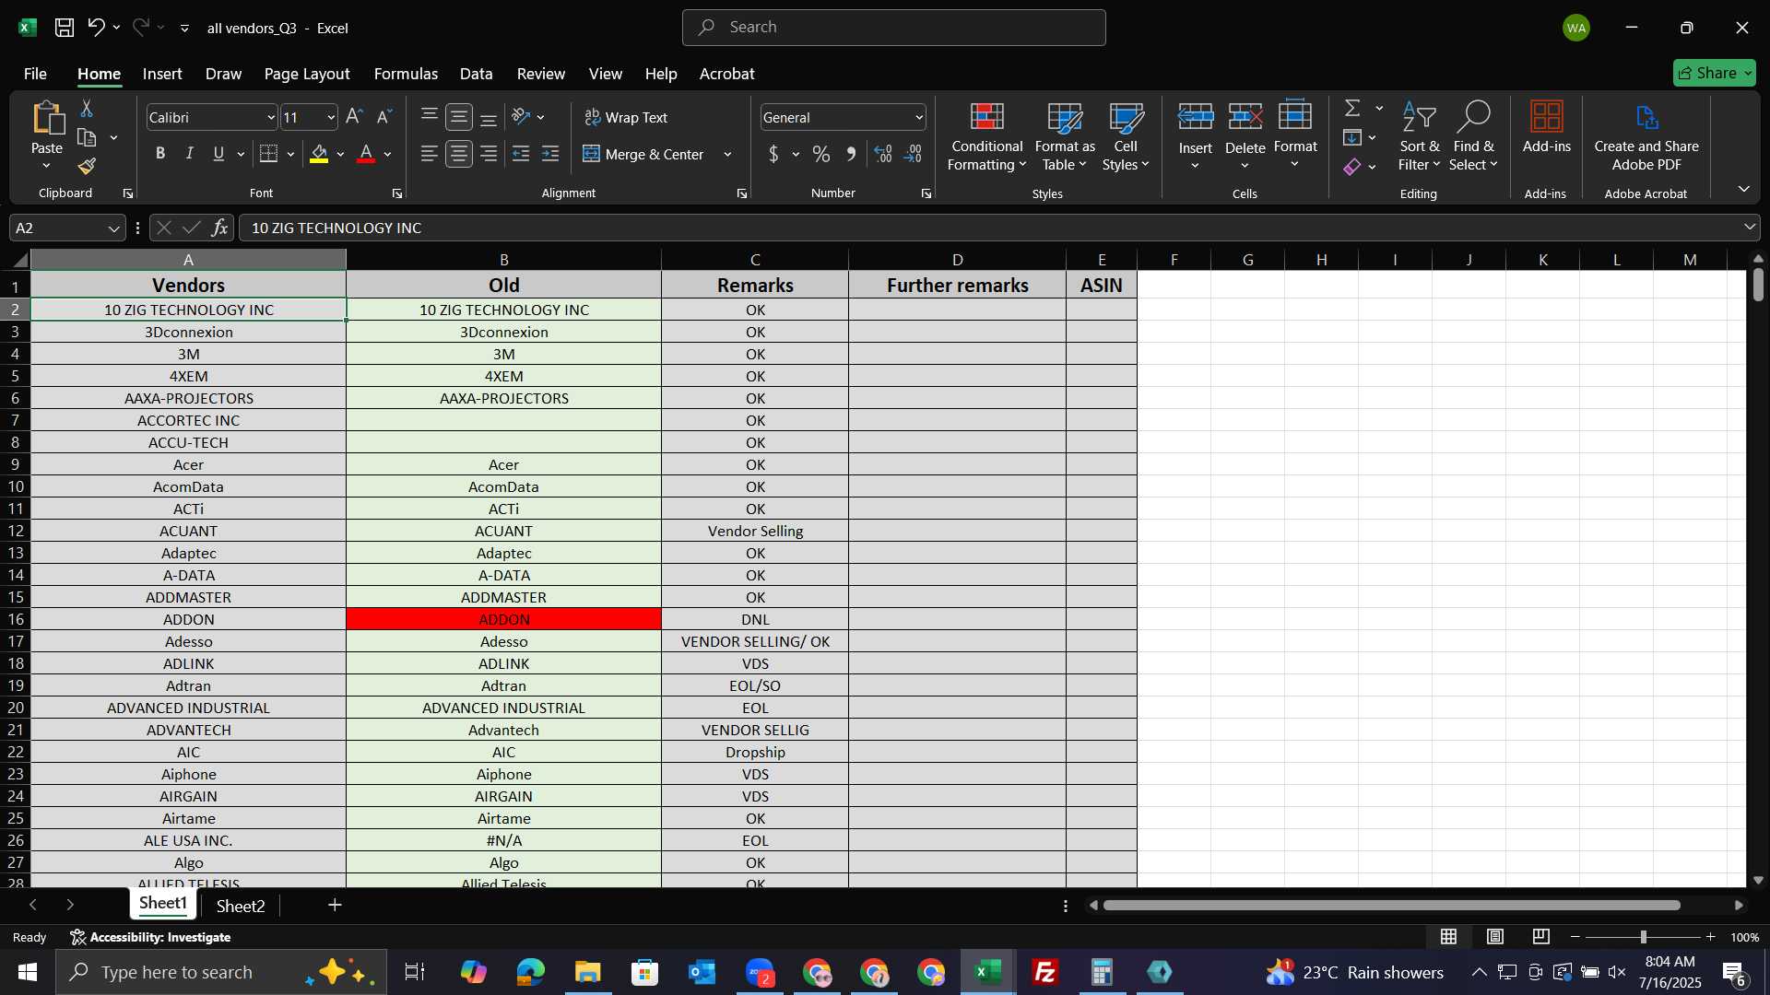Switch to the Acrobat ribbon tab
The height and width of the screenshot is (995, 1770).
(x=726, y=74)
